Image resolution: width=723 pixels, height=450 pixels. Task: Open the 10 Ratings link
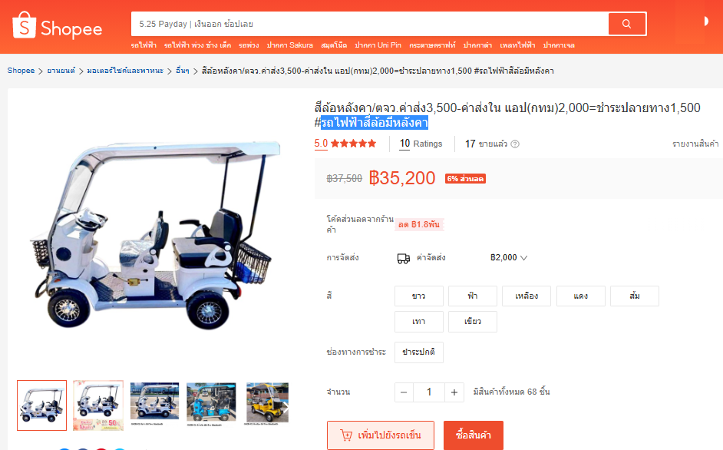coord(421,144)
